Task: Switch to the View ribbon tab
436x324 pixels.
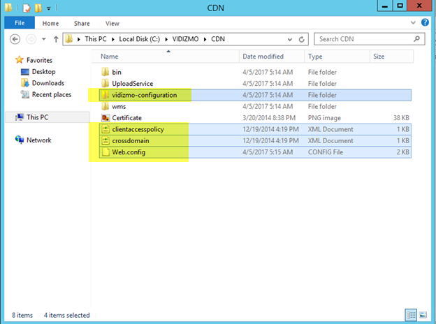Action: [112, 23]
